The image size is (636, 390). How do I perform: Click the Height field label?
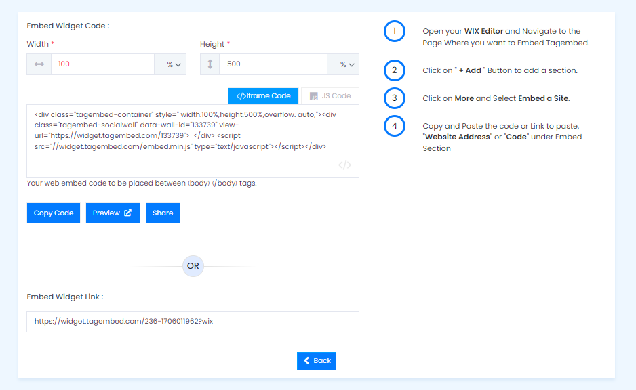click(x=215, y=44)
